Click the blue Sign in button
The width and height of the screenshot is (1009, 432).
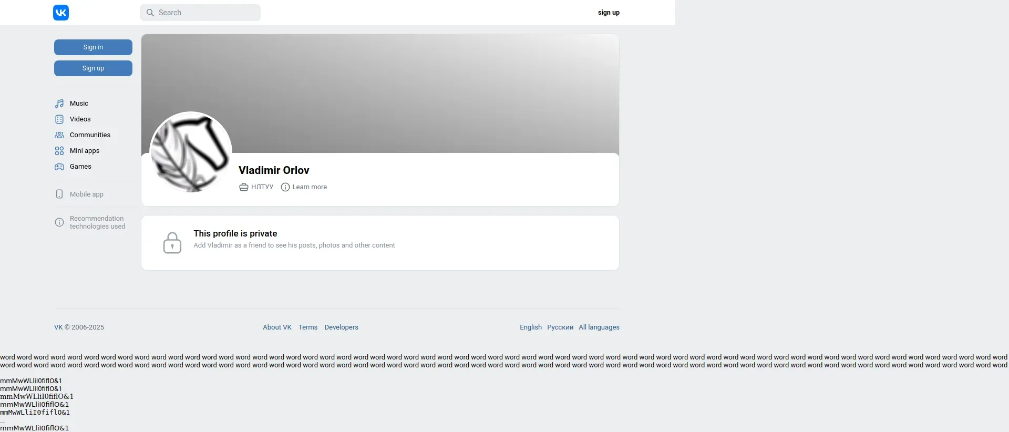tap(93, 47)
